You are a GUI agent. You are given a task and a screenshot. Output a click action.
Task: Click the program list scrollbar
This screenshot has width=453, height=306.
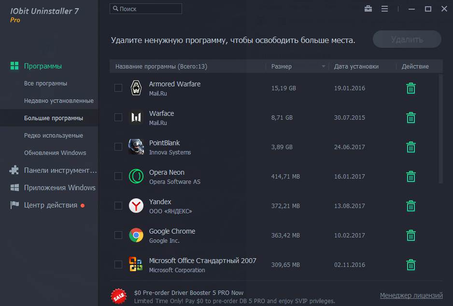tap(440, 129)
